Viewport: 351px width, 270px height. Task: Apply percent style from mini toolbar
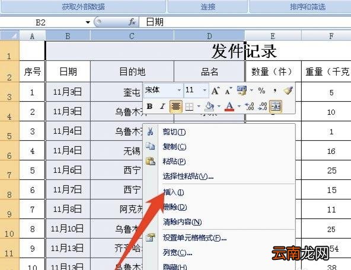click(261, 91)
